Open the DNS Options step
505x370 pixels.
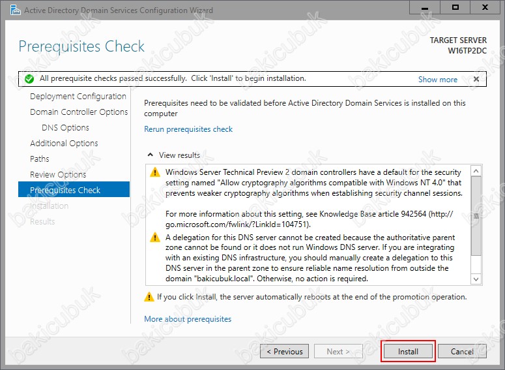(x=65, y=127)
